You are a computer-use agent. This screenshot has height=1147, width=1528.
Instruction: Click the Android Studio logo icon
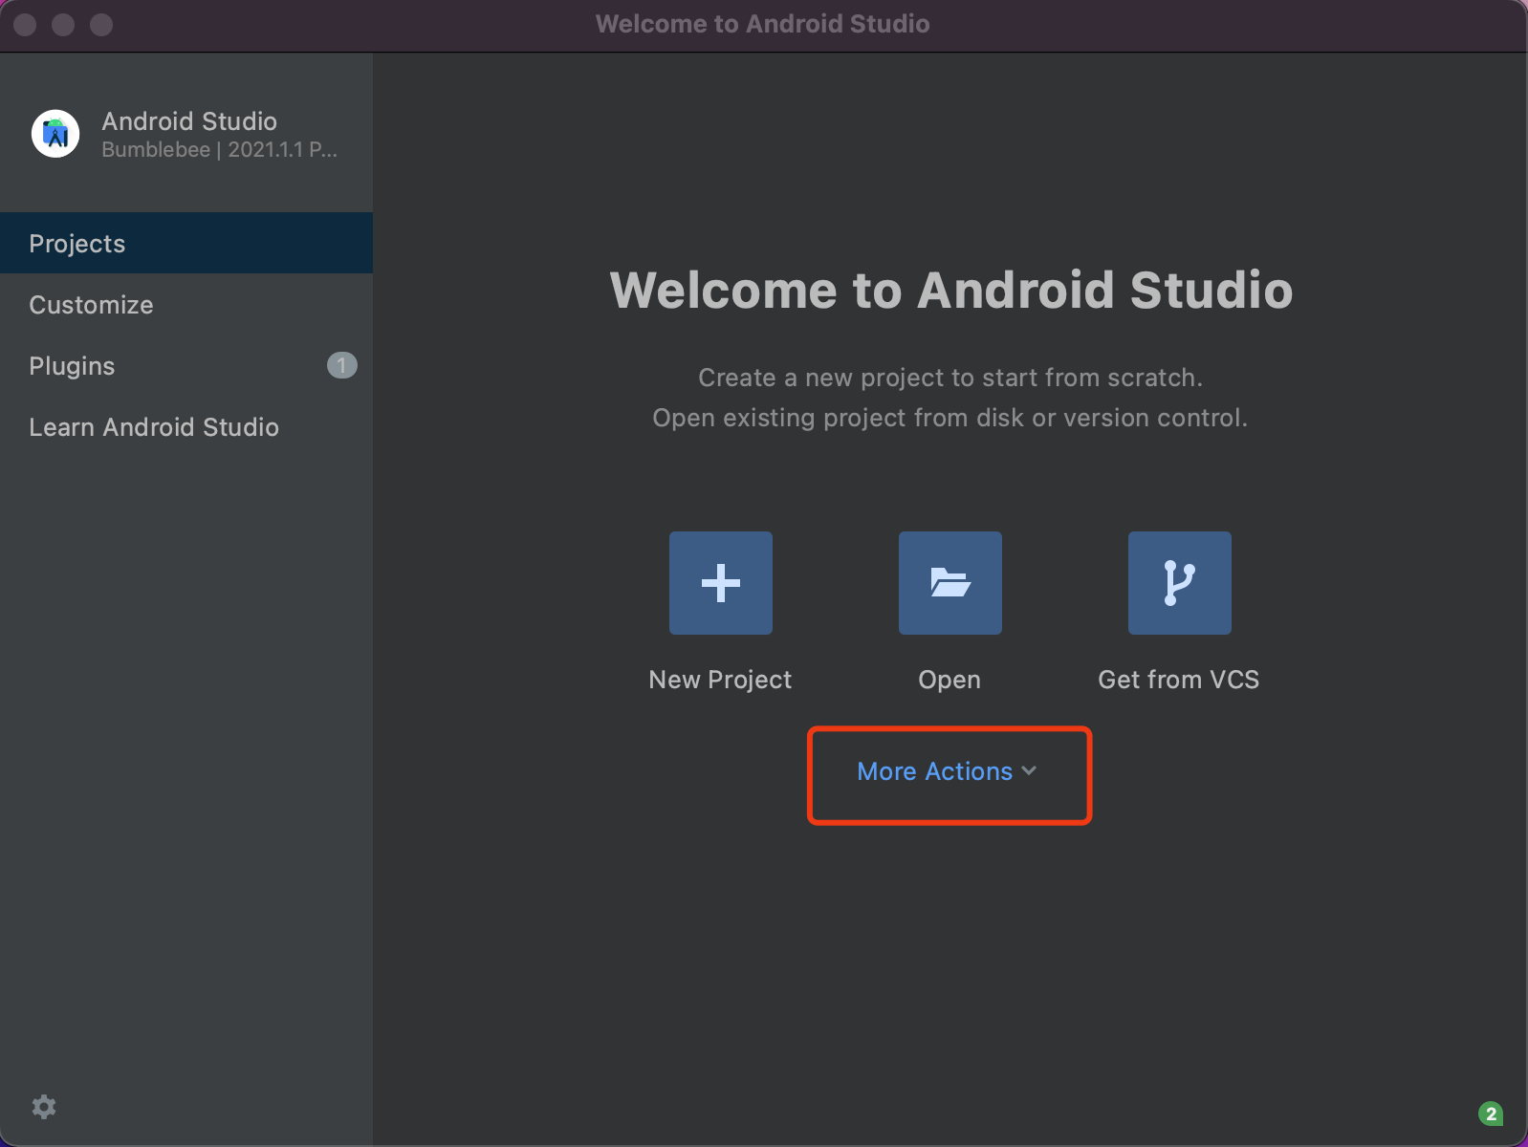[x=55, y=133]
